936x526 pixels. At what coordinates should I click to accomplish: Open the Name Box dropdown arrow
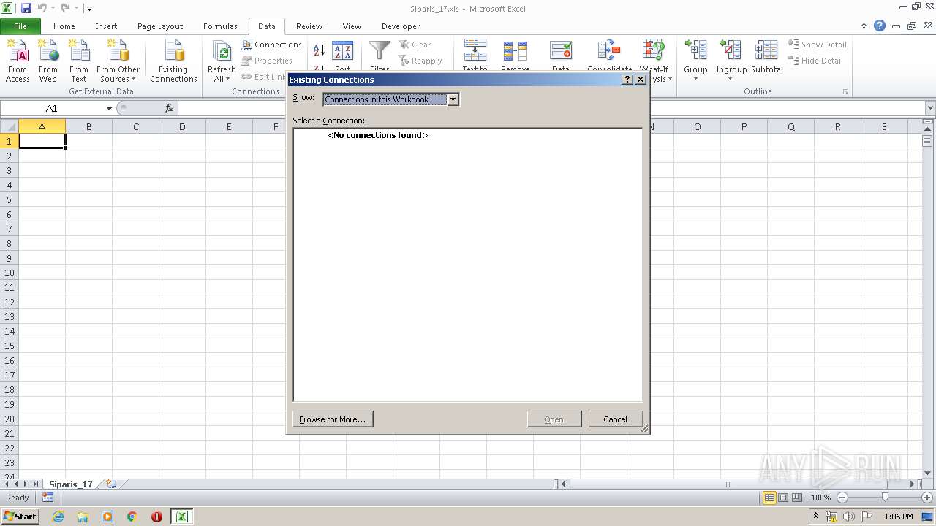click(109, 108)
